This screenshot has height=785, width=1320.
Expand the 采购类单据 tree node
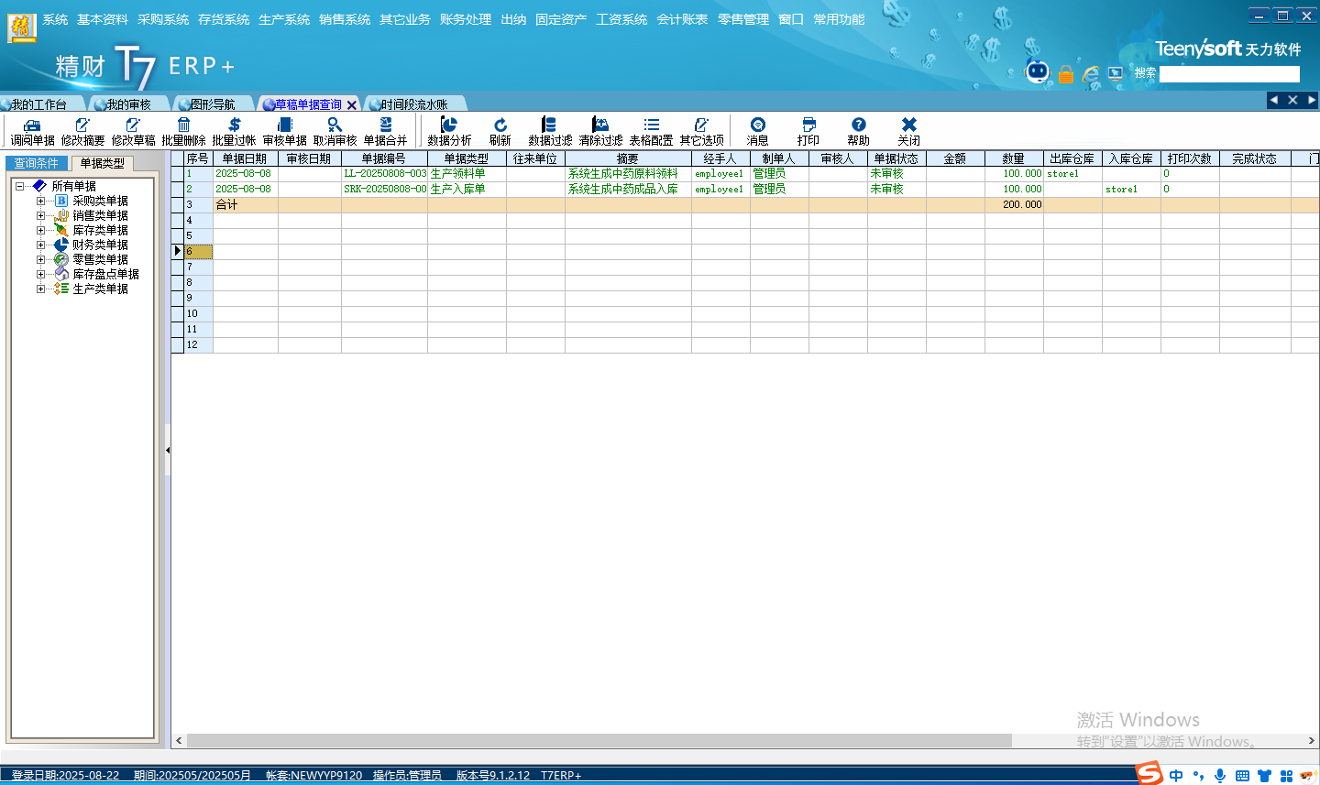[40, 201]
